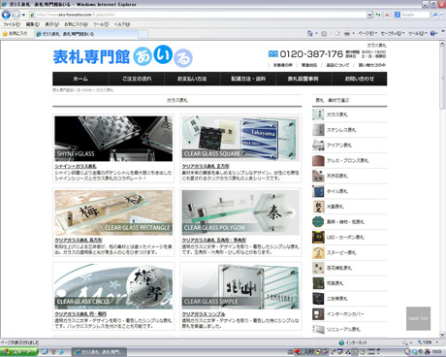Click the 天然石表札 sidebar thumbnail icon
This screenshot has width=446, height=357.
point(318,176)
